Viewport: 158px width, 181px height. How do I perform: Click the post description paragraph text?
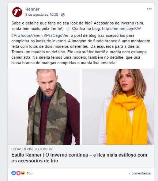point(81,49)
